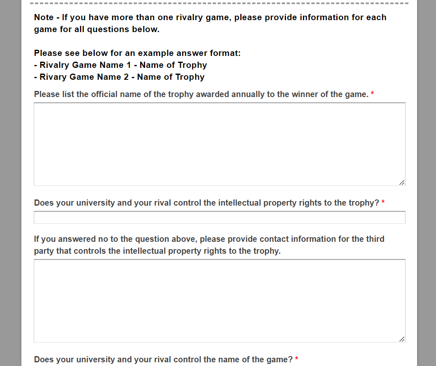Select the third-party contact information text area
The image size is (436, 366).
coord(219,301)
